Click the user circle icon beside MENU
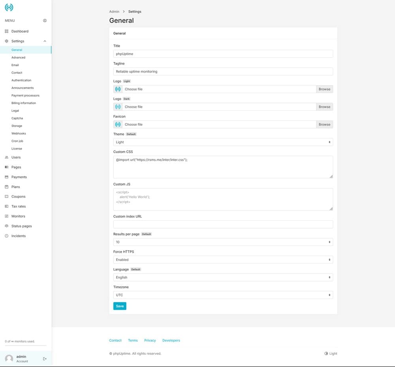 pos(45,20)
